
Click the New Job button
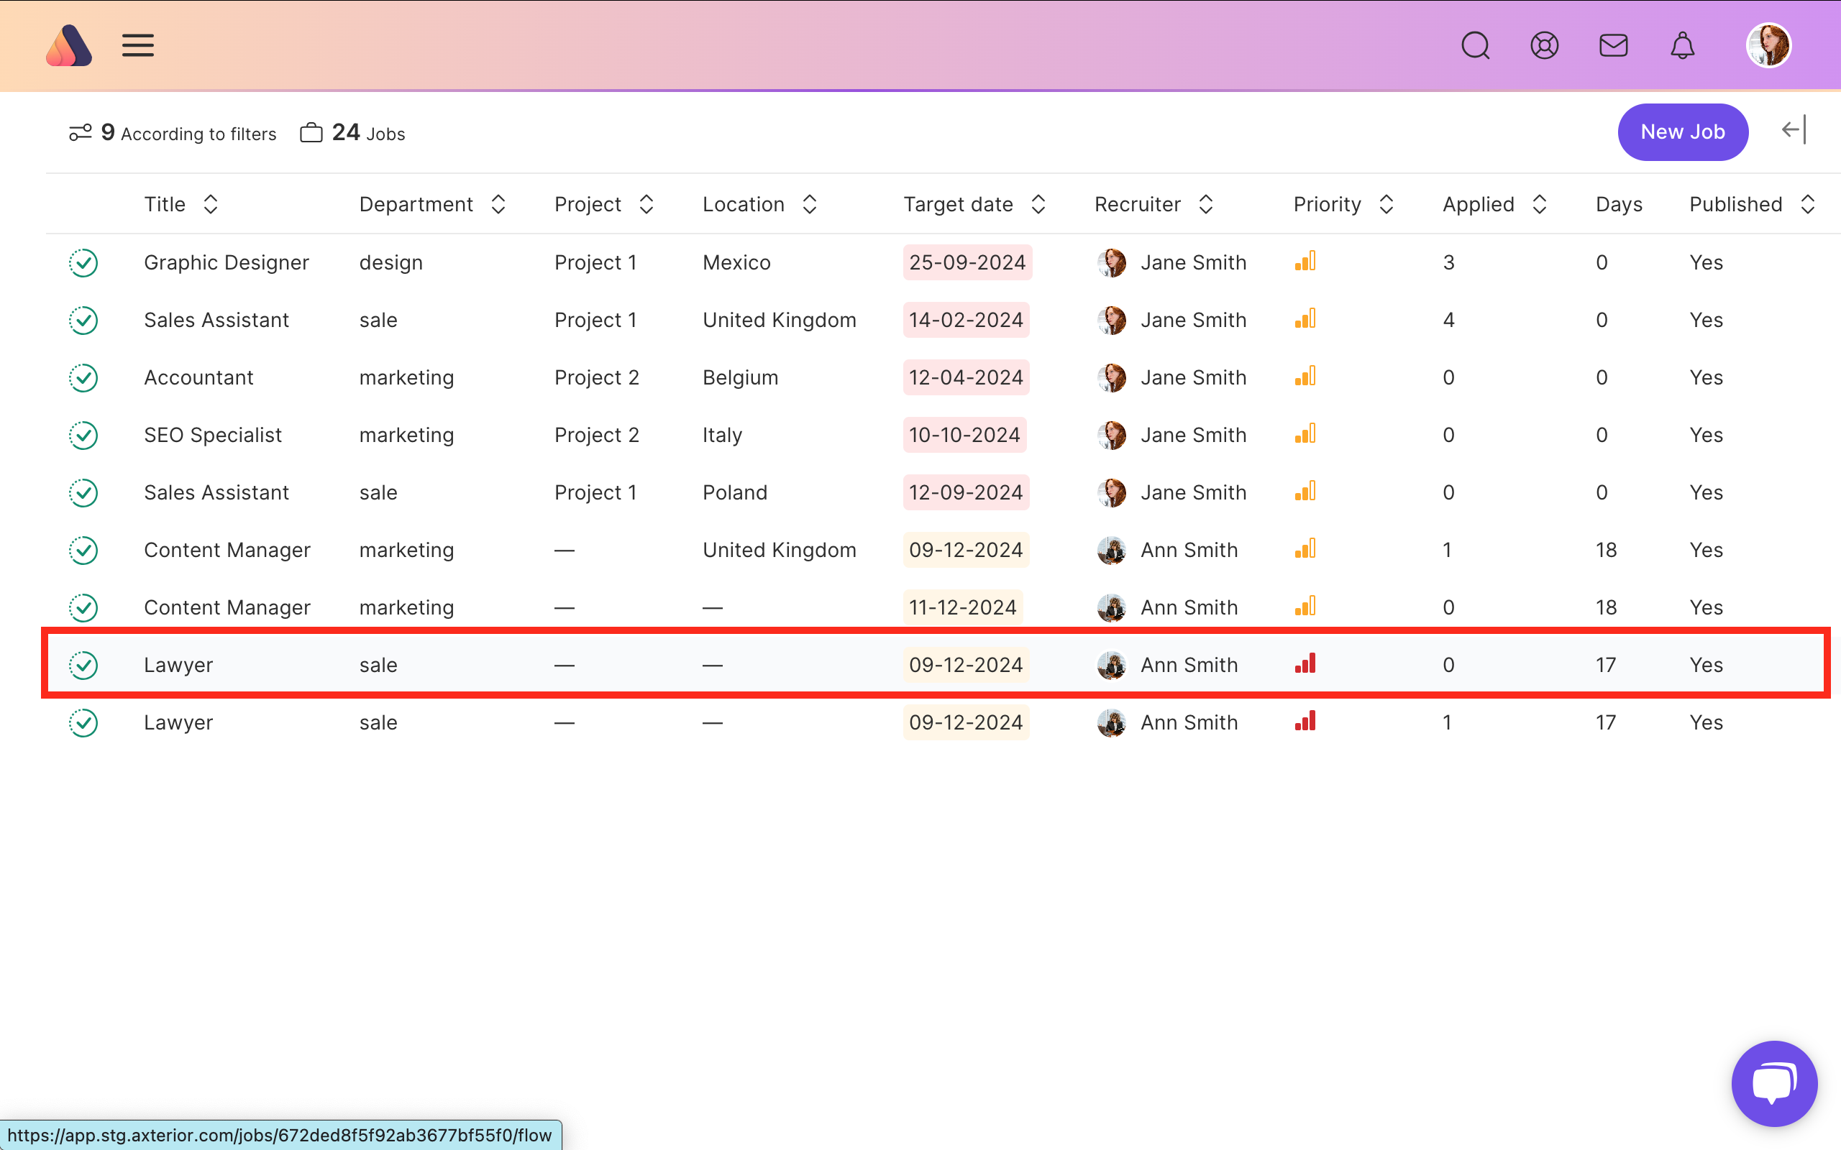pyautogui.click(x=1682, y=132)
